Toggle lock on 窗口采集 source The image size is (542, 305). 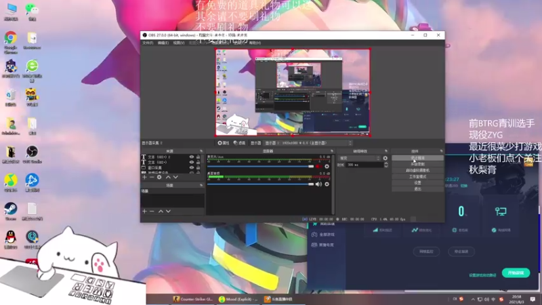click(x=198, y=167)
